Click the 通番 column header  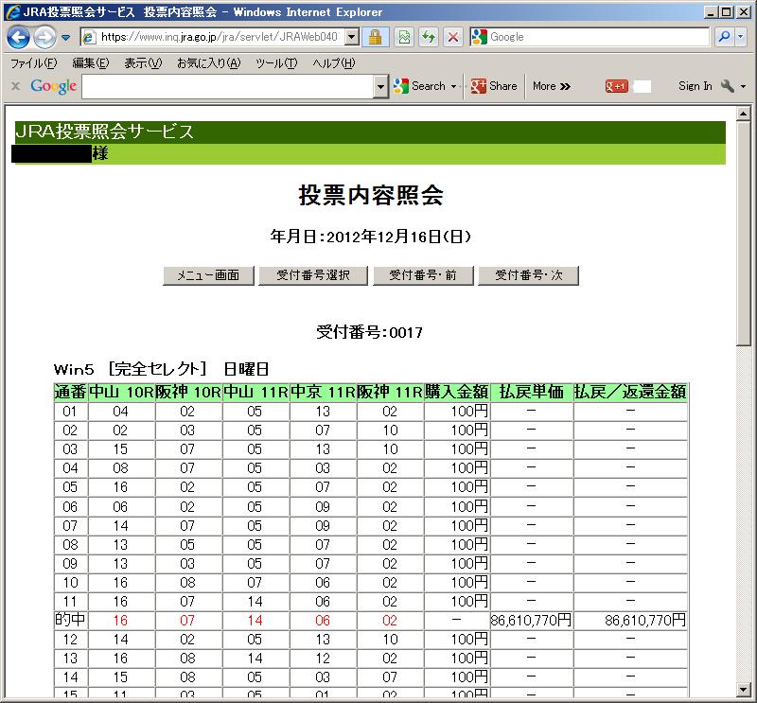(x=70, y=392)
